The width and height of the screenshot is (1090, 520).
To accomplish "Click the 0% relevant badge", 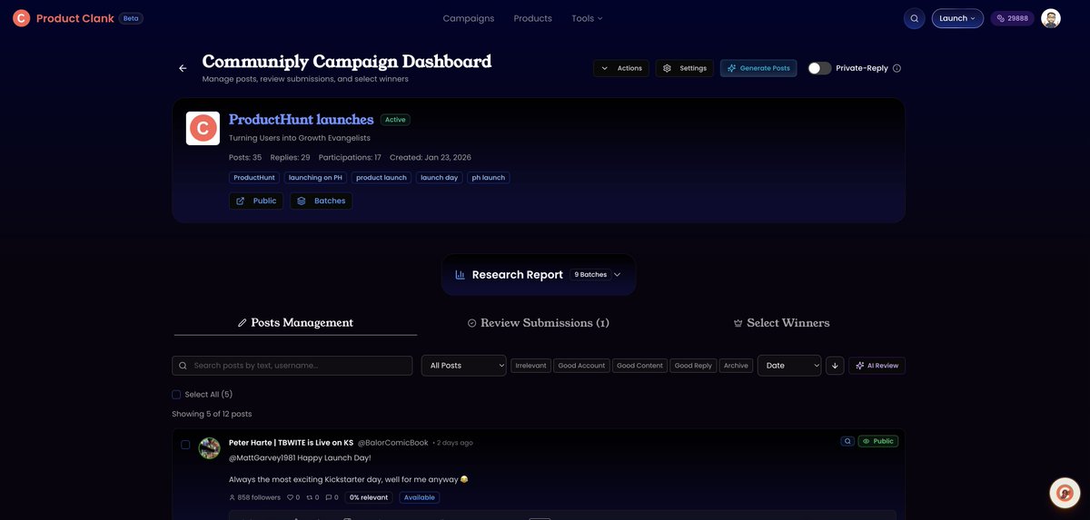I will (x=369, y=497).
